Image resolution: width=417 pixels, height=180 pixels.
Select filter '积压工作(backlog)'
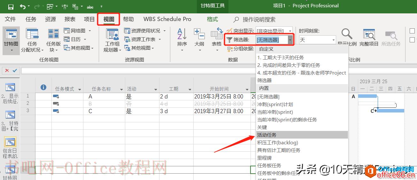(302, 142)
